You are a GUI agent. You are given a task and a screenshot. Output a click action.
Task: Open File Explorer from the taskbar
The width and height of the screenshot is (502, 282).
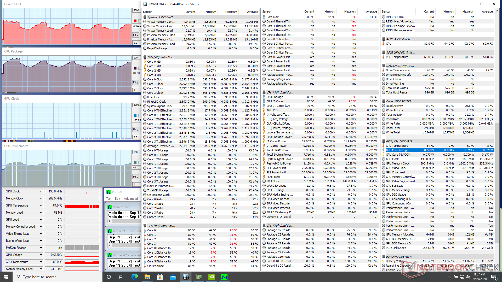tap(147, 277)
